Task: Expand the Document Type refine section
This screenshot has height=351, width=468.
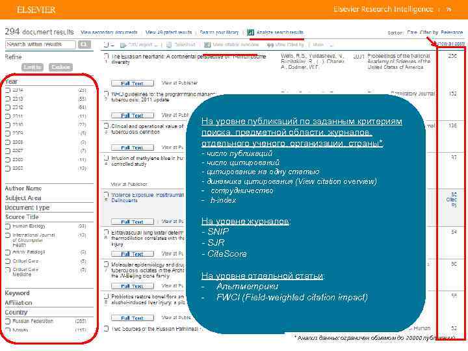Action: click(27, 207)
